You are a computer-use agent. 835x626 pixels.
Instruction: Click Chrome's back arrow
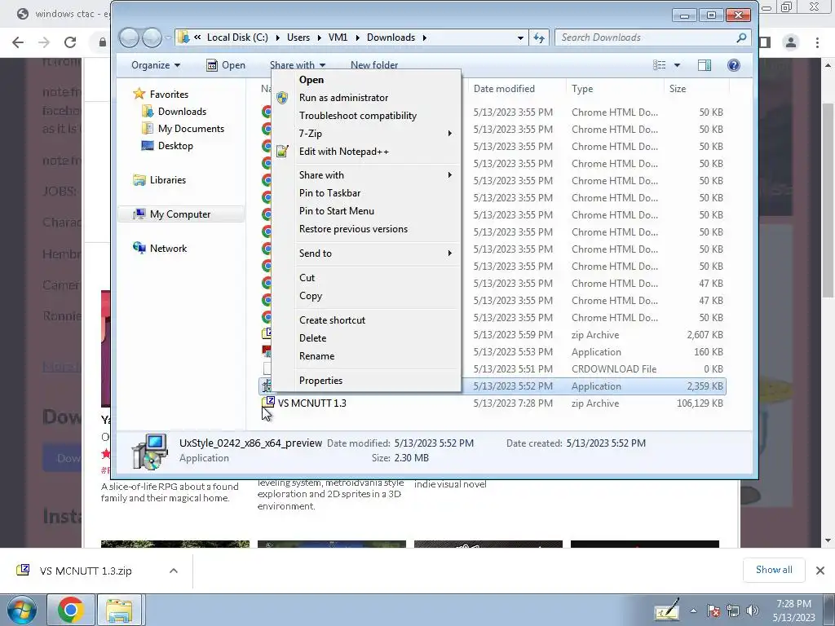tap(18, 42)
